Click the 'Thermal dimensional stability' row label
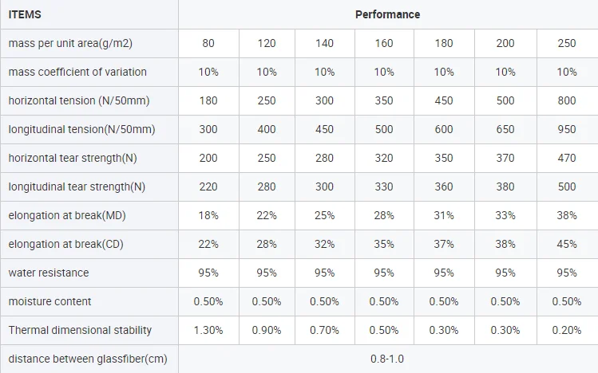 pyautogui.click(x=80, y=330)
